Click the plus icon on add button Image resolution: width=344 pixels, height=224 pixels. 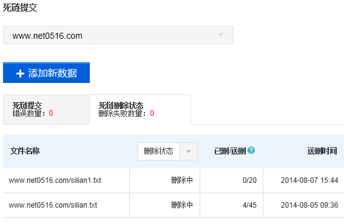click(x=20, y=73)
